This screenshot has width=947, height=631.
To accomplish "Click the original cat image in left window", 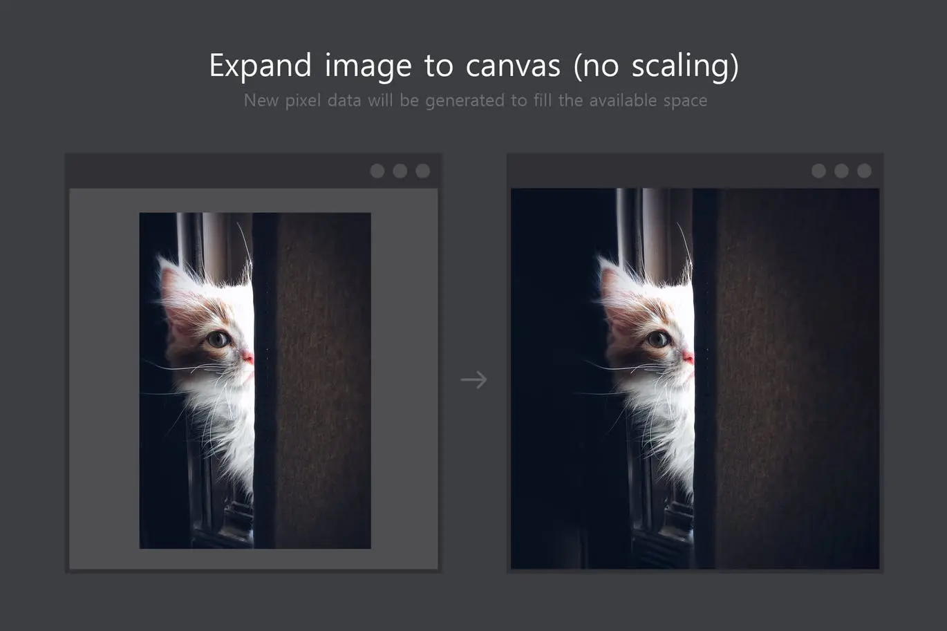I will pyautogui.click(x=255, y=380).
